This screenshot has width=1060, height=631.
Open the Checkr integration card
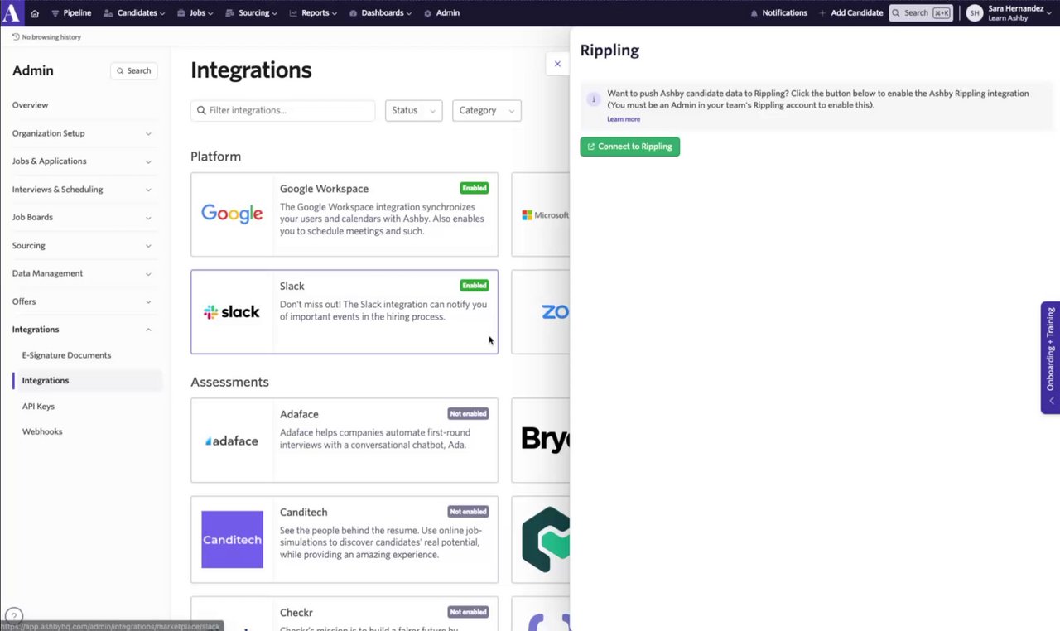point(344,614)
